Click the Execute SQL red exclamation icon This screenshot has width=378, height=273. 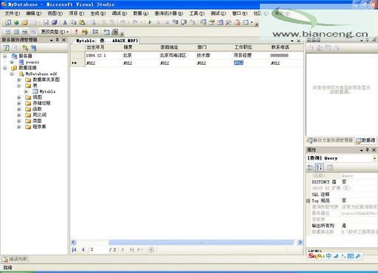[76, 32]
